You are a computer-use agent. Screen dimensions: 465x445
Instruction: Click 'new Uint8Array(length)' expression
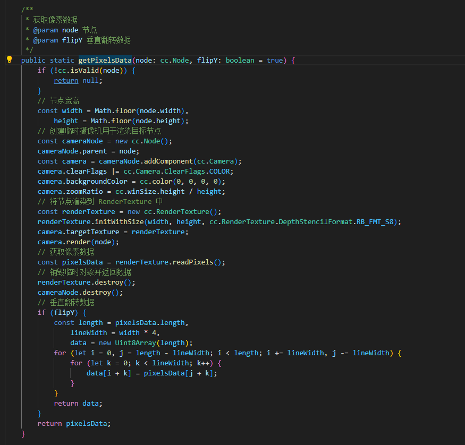[x=143, y=343]
